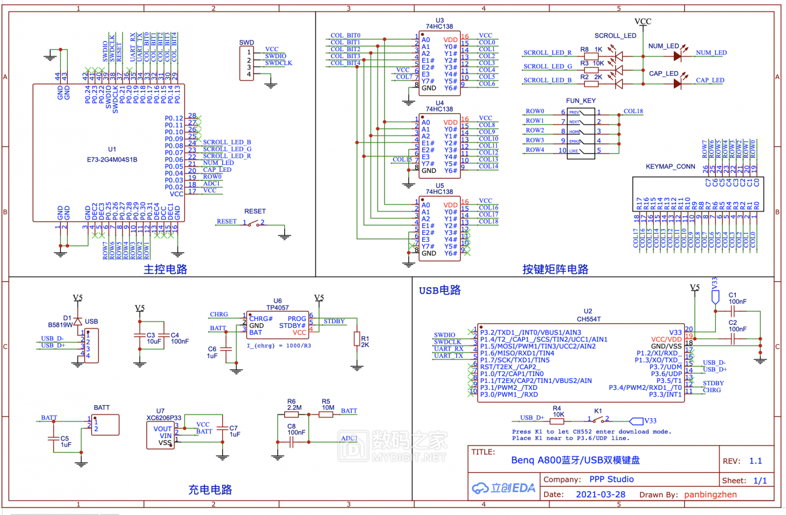Click the USB 4-pin connector symbol

(91, 345)
